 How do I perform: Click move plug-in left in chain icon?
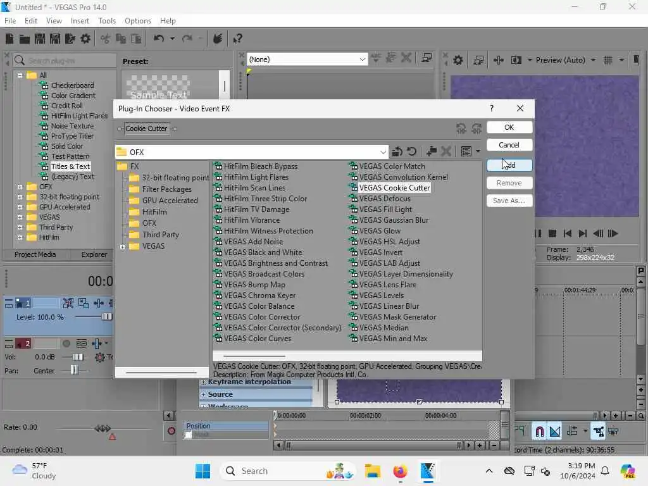pos(461,128)
